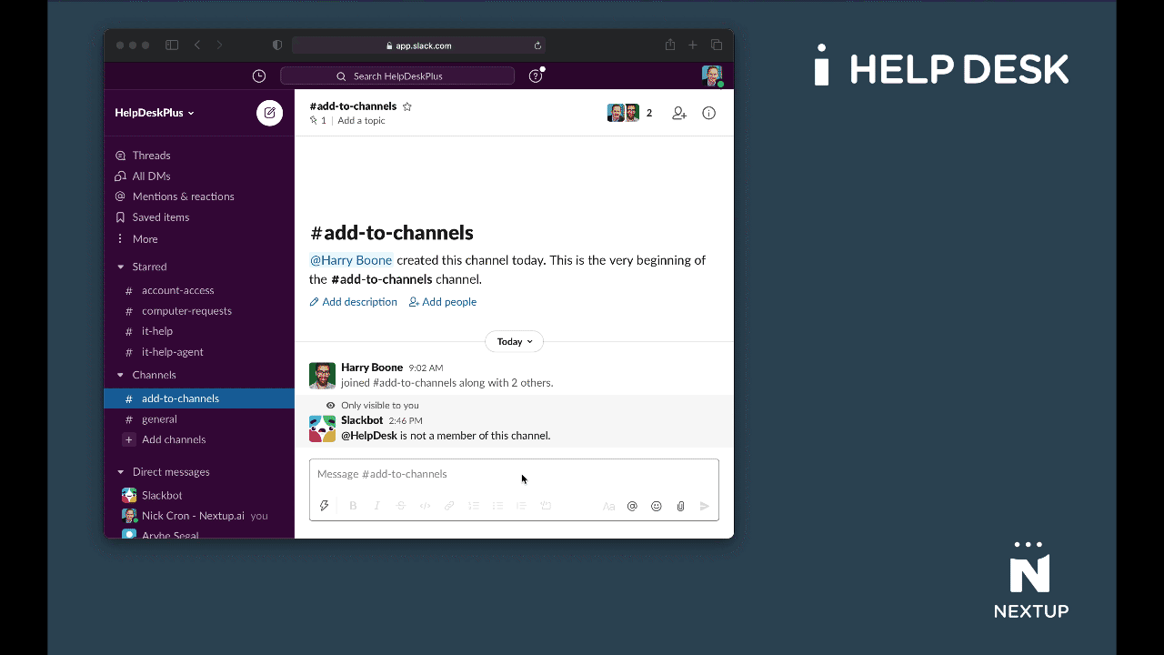Reload the app.slack.com page
This screenshot has height=655, width=1164.
tap(537, 45)
